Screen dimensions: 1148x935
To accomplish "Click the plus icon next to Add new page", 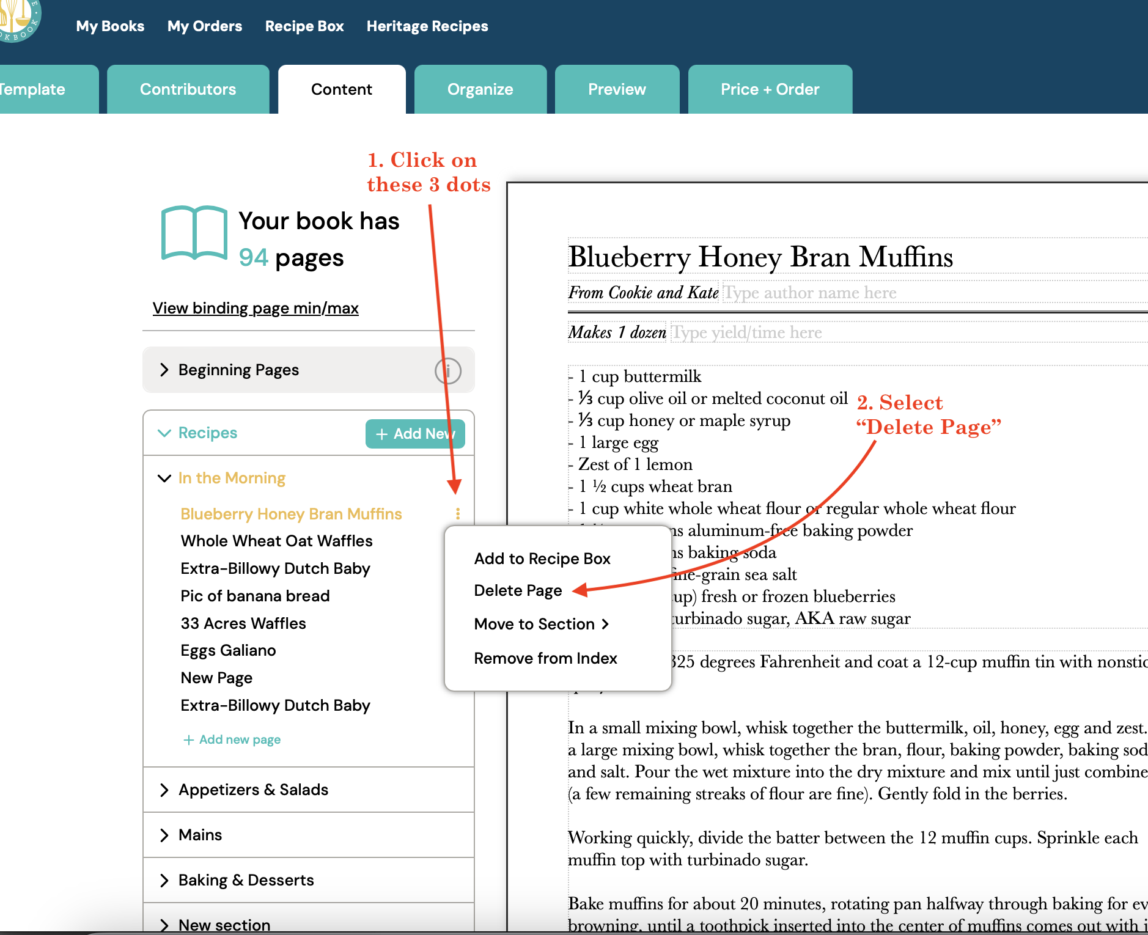I will point(188,739).
